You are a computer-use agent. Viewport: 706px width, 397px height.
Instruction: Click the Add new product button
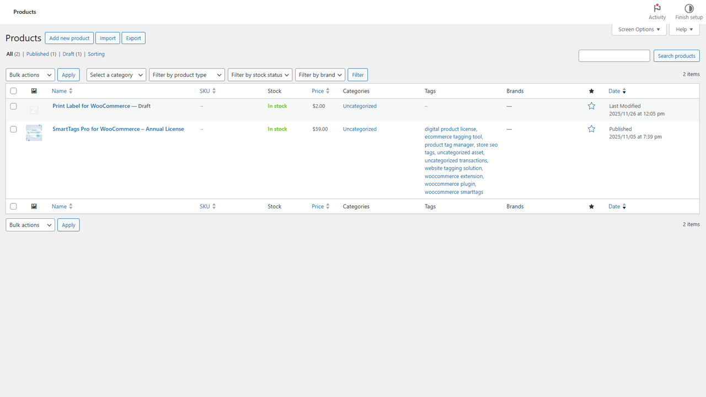click(69, 37)
